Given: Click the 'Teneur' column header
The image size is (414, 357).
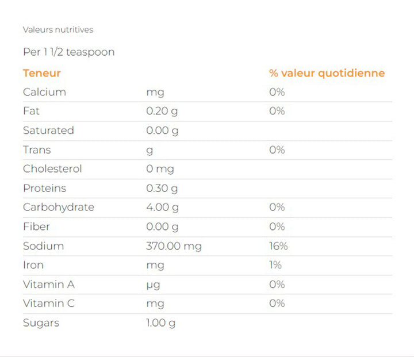Looking at the screenshot, I should pyautogui.click(x=41, y=73).
